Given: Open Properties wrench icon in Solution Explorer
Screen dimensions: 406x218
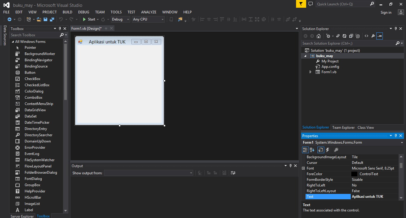Looking at the screenshot, I should click(x=373, y=36).
